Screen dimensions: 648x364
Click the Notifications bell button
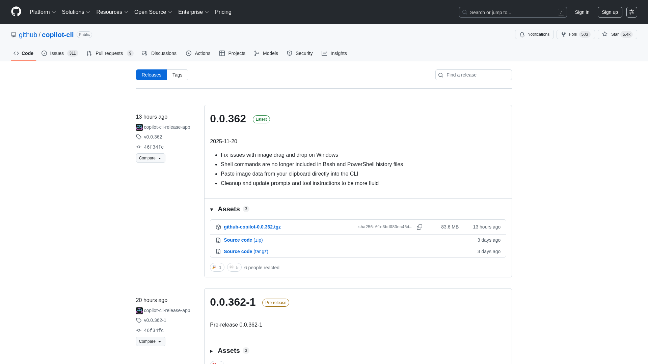(x=534, y=34)
